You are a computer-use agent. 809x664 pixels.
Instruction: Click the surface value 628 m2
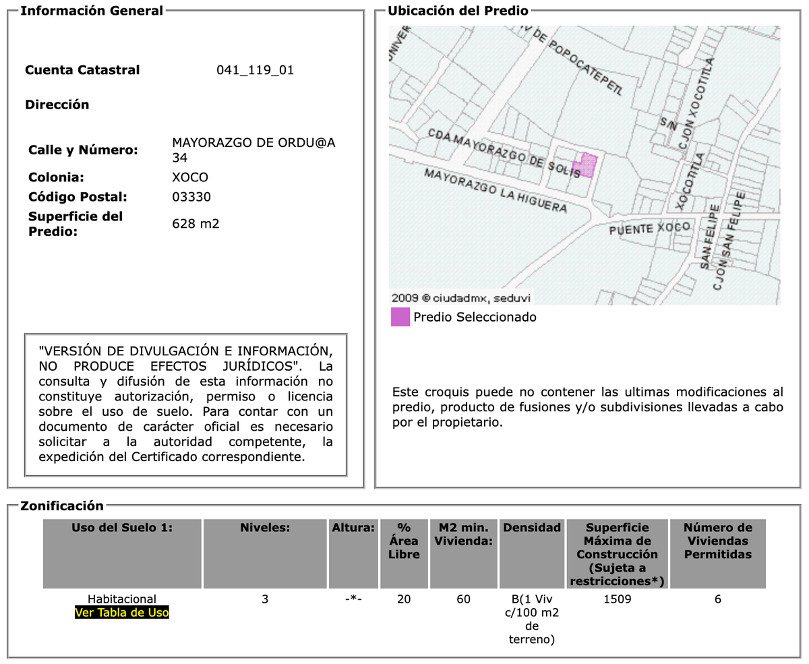tap(196, 224)
